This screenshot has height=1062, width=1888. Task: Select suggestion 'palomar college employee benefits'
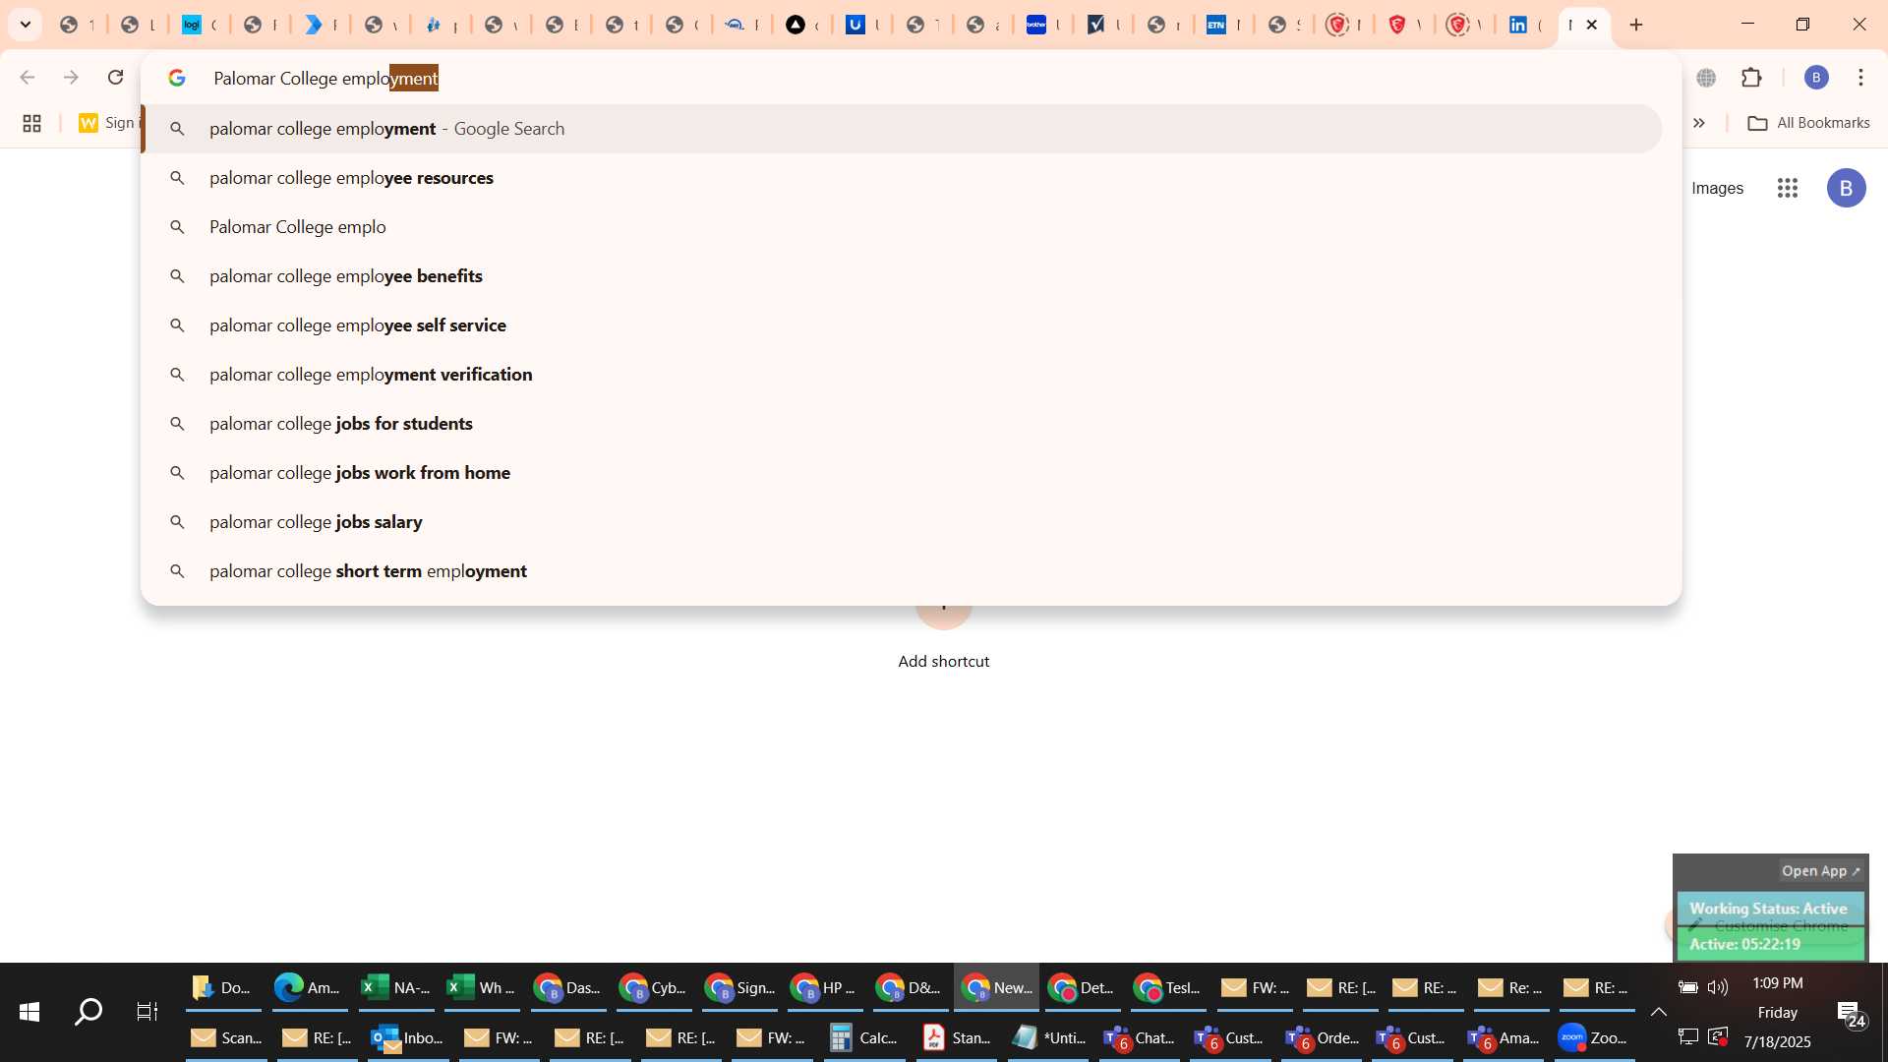pos(904,276)
